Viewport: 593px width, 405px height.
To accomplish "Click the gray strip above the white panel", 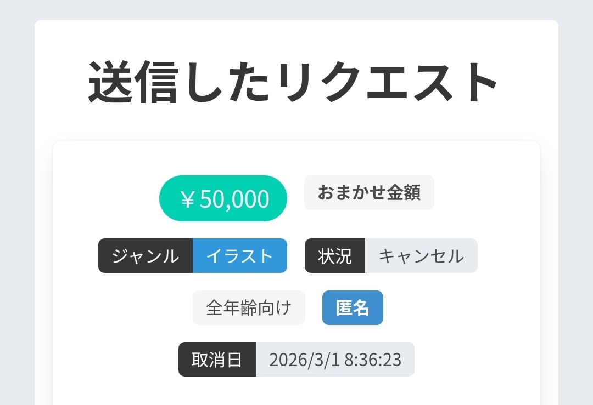I will (x=296, y=9).
